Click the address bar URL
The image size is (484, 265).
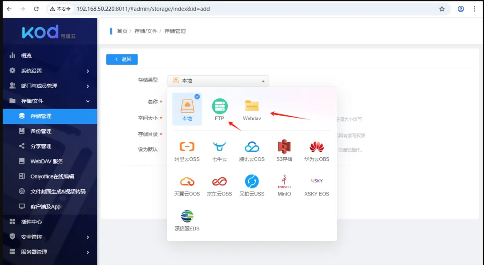[143, 9]
